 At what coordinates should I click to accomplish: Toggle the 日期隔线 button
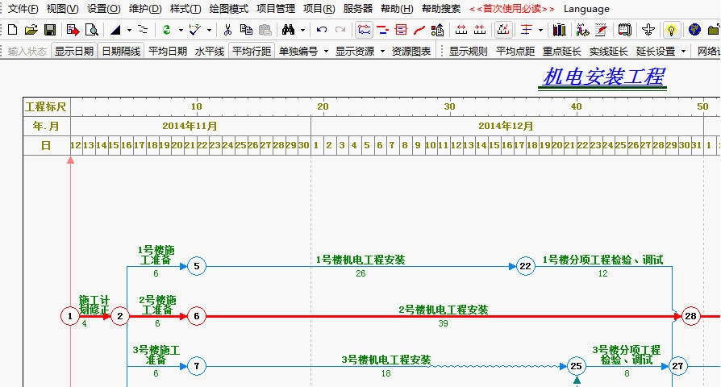click(x=121, y=51)
